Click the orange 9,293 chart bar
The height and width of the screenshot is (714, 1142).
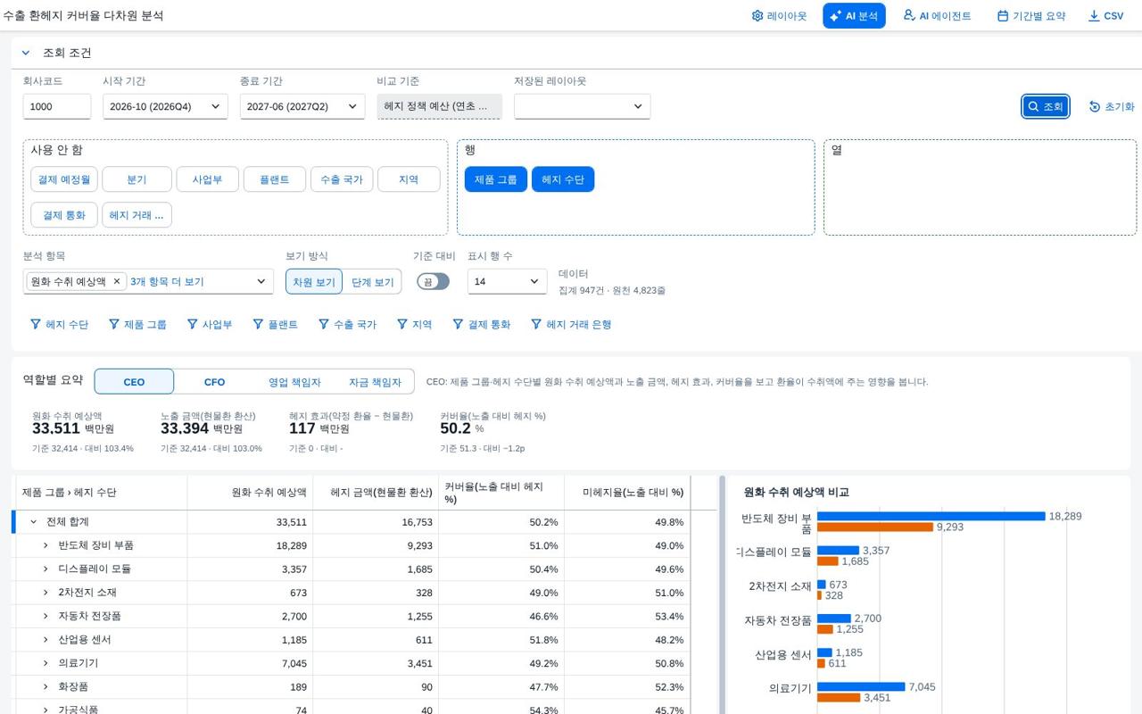pyautogui.click(x=875, y=527)
